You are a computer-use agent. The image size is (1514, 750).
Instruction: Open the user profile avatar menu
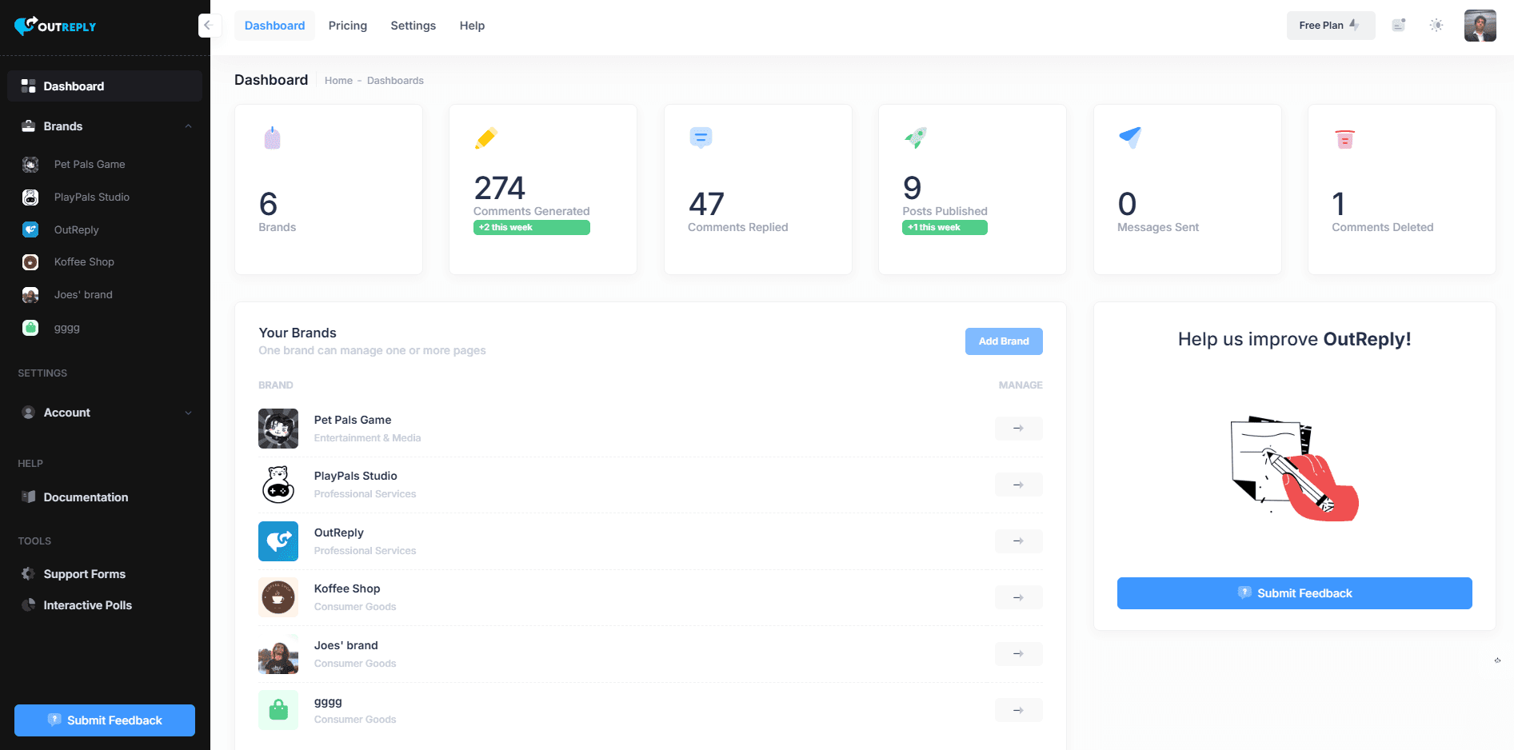[1480, 26]
